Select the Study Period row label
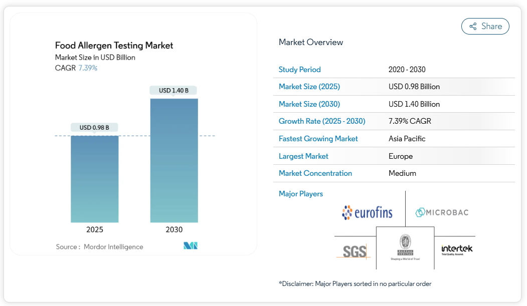The image size is (527, 306). click(x=299, y=70)
